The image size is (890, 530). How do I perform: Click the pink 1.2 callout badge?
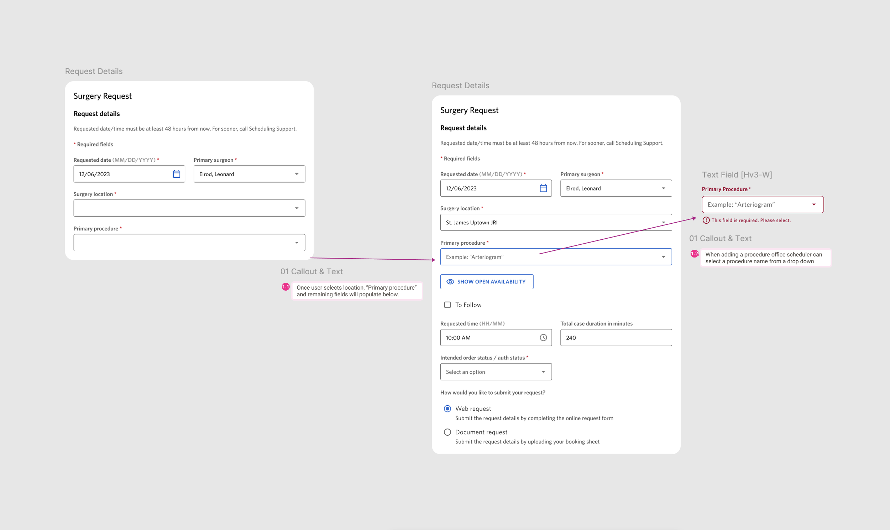tap(694, 254)
